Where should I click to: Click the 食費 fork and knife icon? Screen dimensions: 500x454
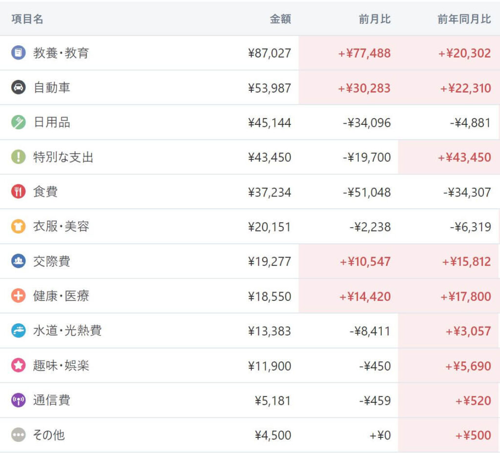click(18, 192)
